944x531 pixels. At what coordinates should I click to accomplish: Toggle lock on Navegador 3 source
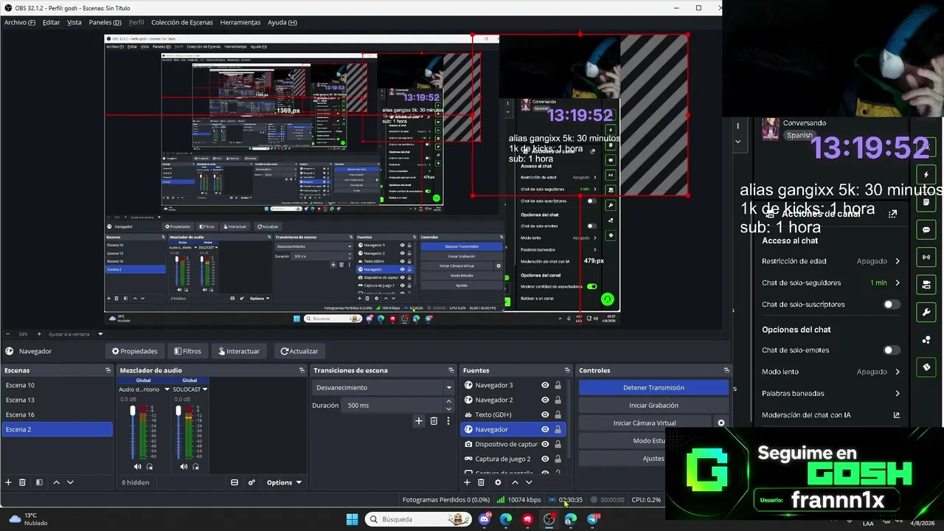558,385
